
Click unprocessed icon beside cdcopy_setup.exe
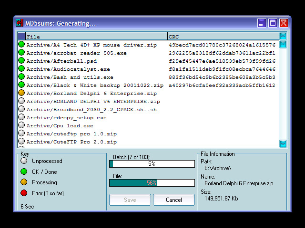tap(21, 117)
